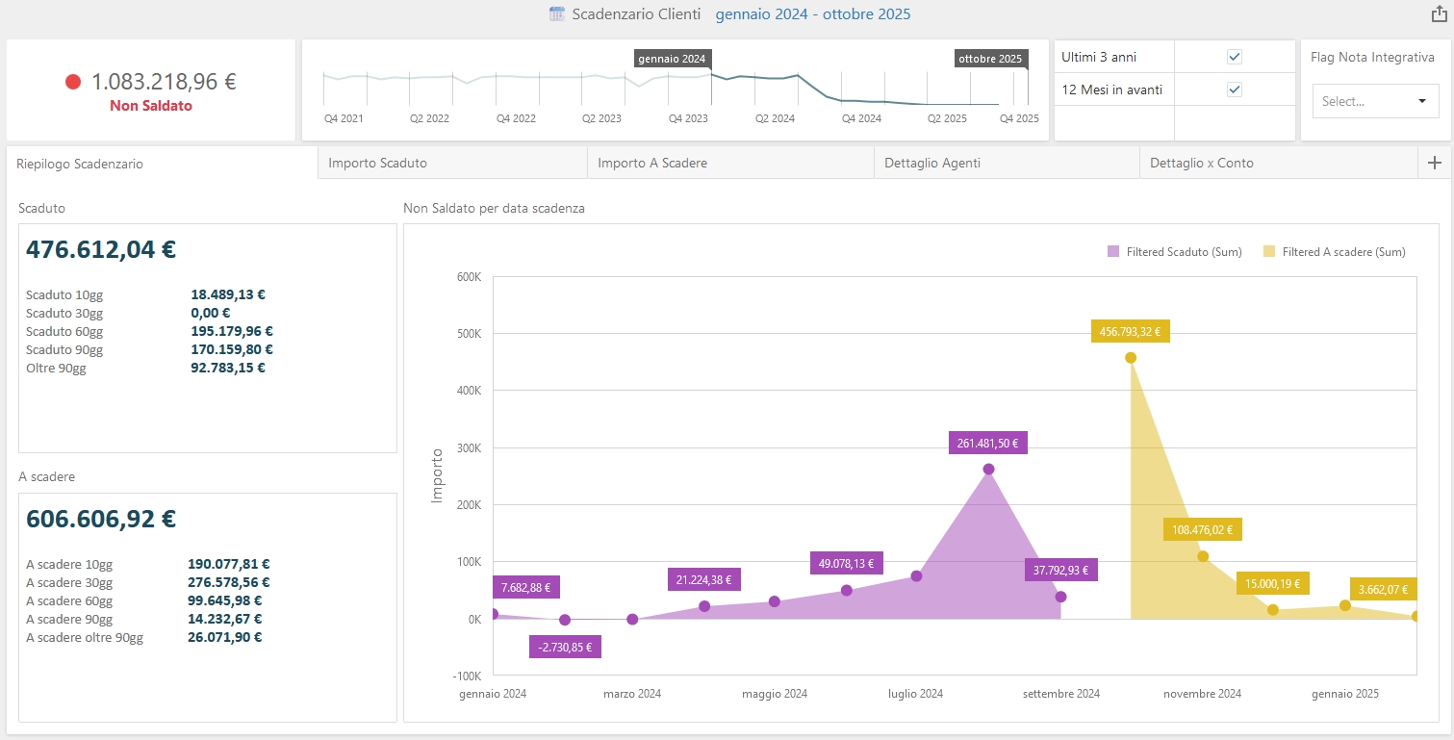The height and width of the screenshot is (740, 1454).
Task: Toggle the Ultimi 3 anni checkbox
Action: point(1235,57)
